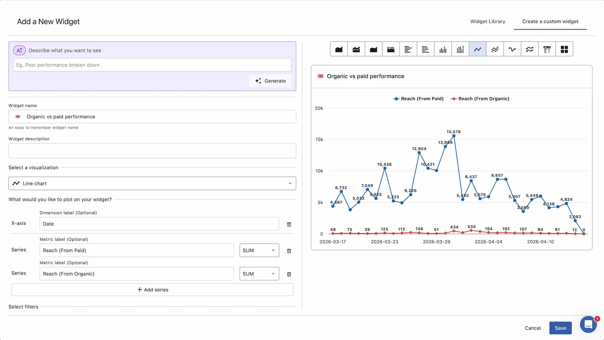Select the multi-line chart icon
This screenshot has height=340, width=604.
[495, 49]
